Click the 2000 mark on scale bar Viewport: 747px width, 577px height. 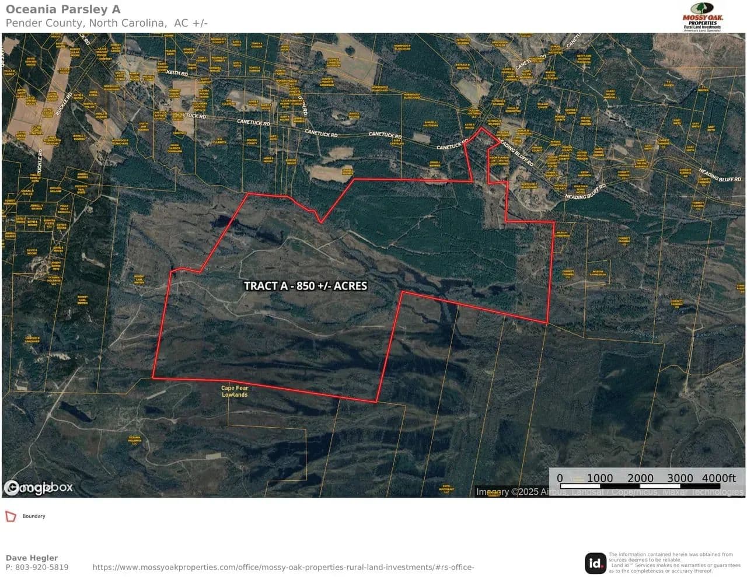640,478
